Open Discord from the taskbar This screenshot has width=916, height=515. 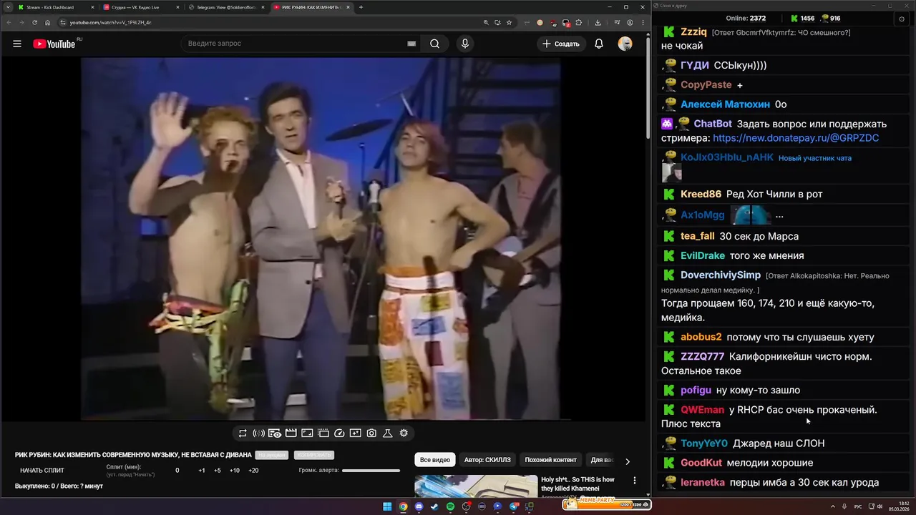click(419, 506)
